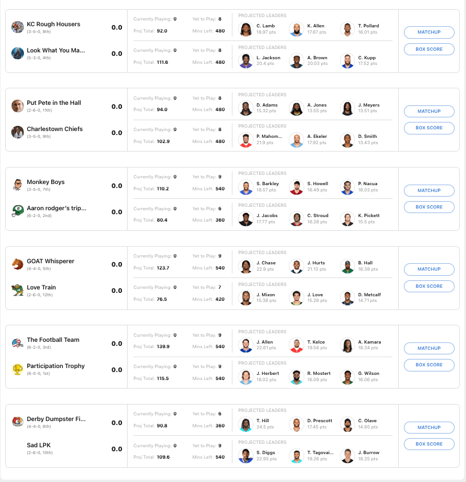Select projected leader J. Allen
The width and height of the screenshot is (466, 482).
click(246, 345)
